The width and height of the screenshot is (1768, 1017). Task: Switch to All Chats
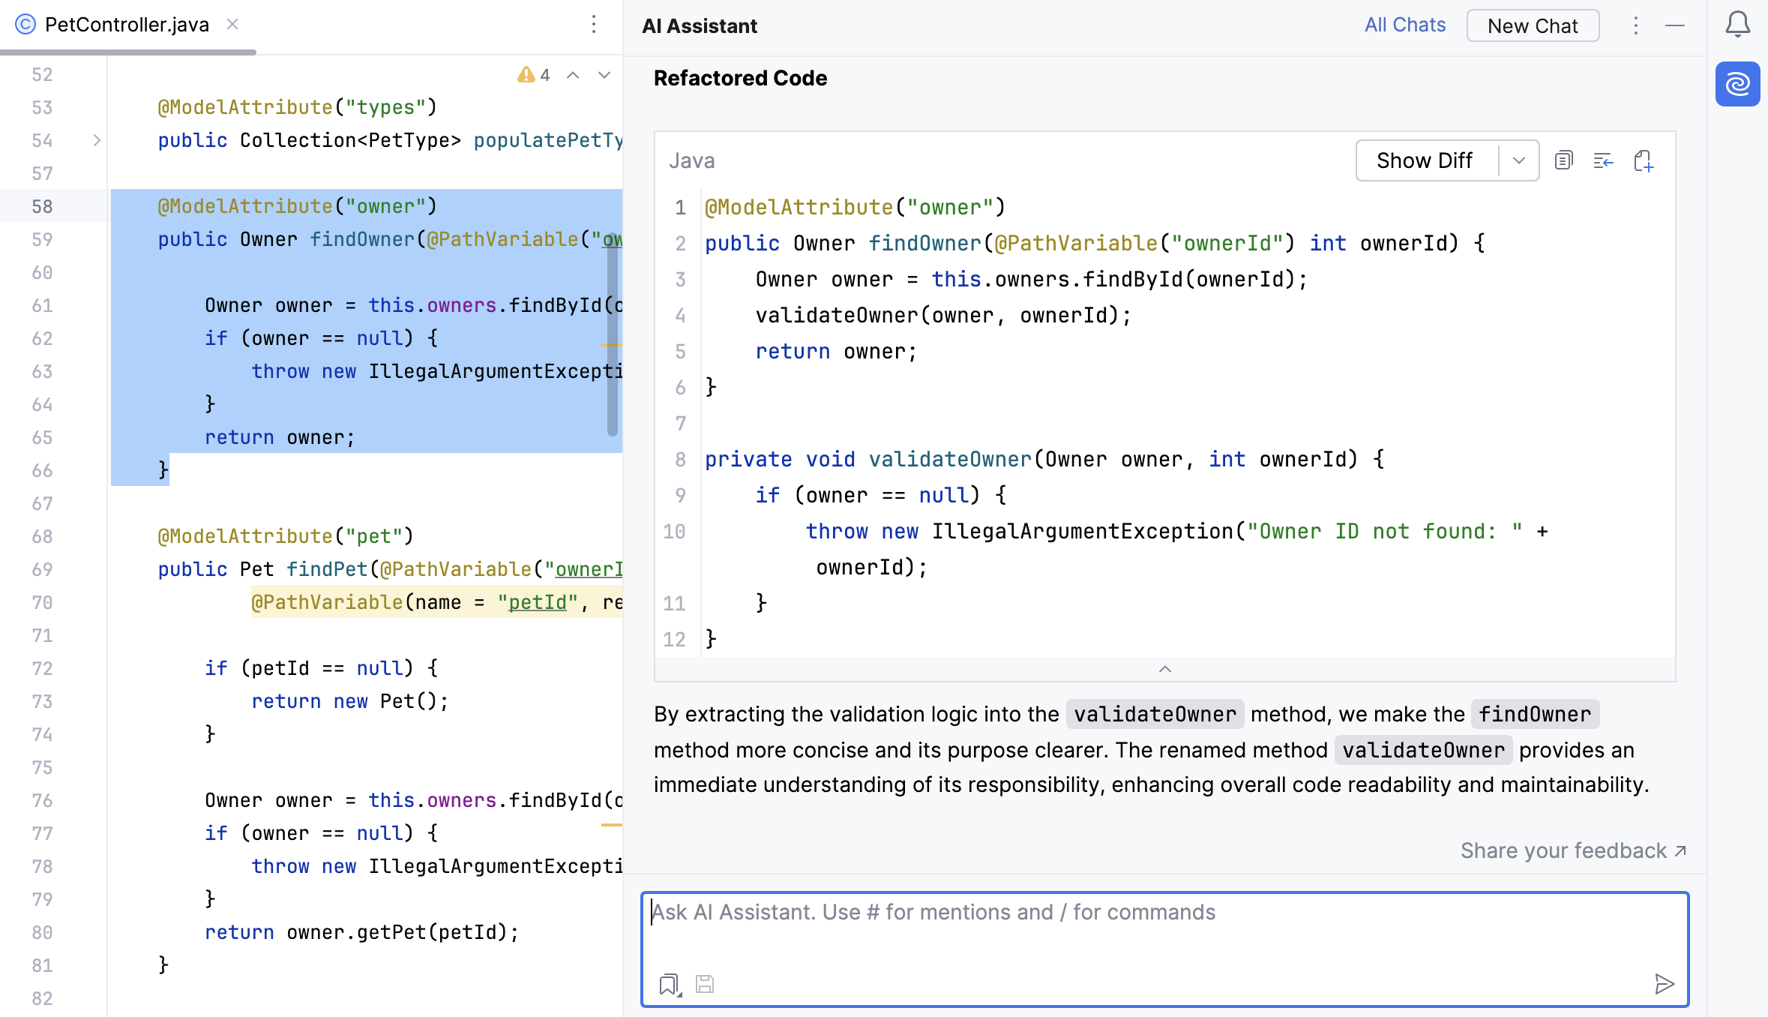(1404, 24)
